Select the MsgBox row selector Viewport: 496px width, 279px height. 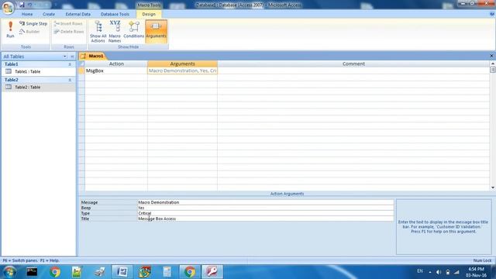[81, 71]
